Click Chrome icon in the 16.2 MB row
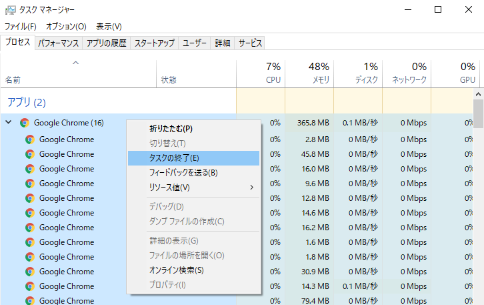Screen dimensions: 484x305 [x=30, y=228]
